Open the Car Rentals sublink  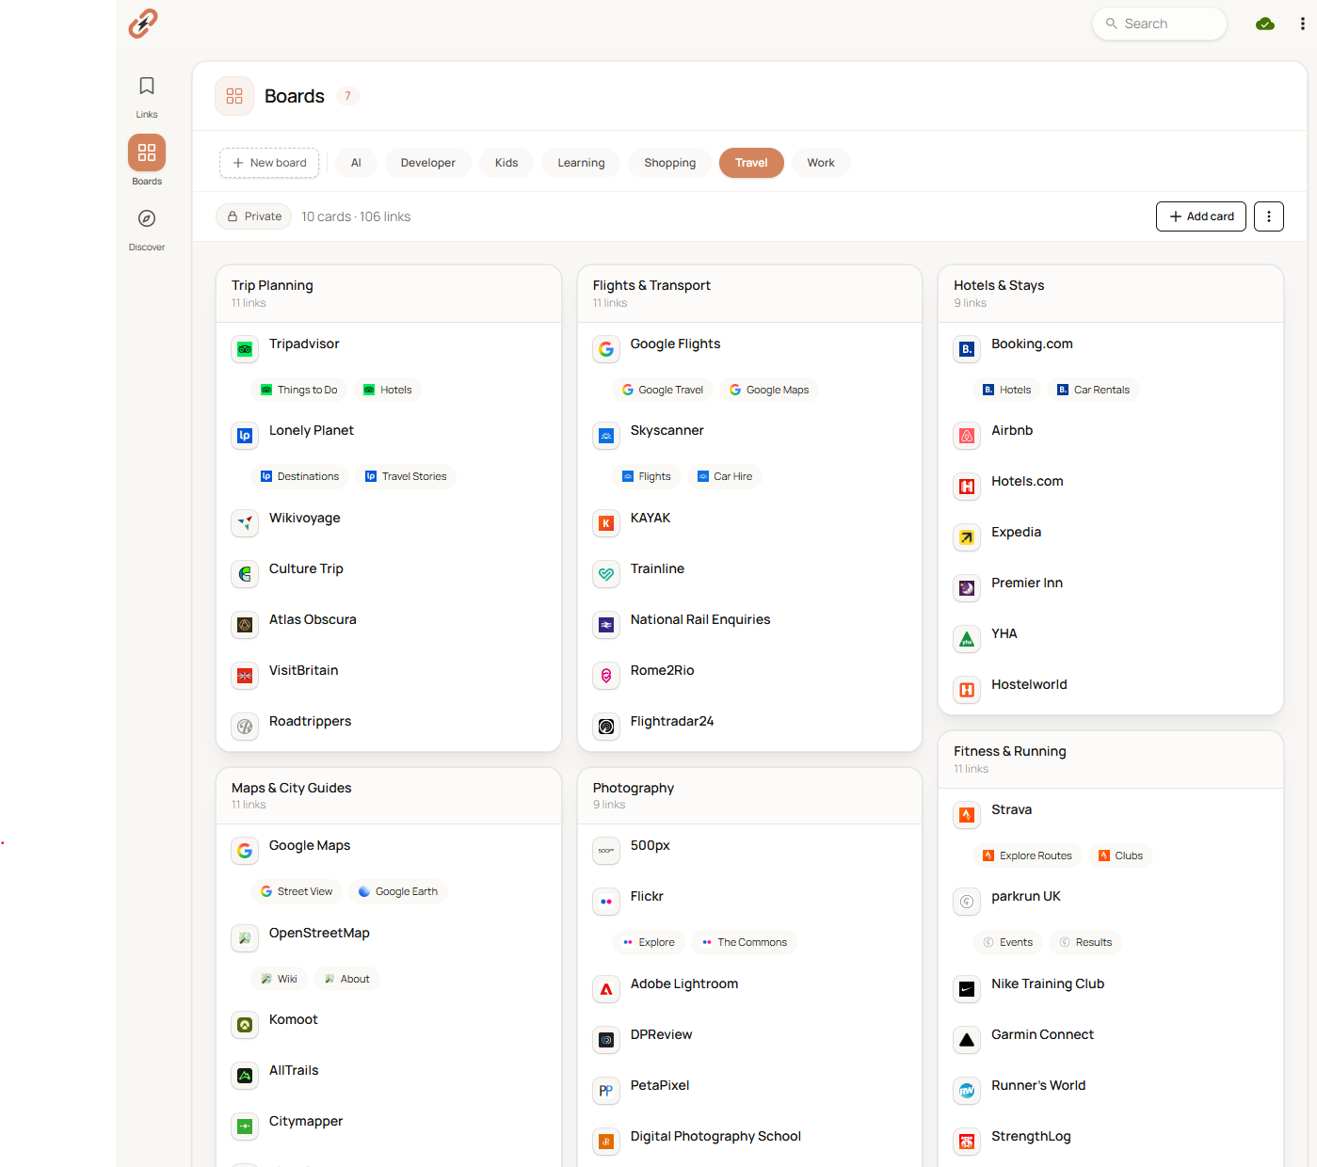pos(1093,390)
